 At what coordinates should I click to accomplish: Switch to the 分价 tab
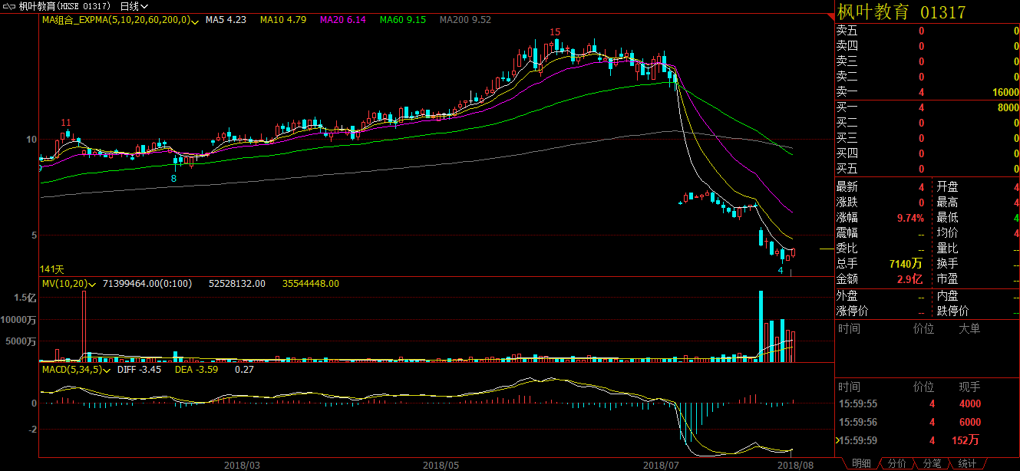pos(896,464)
